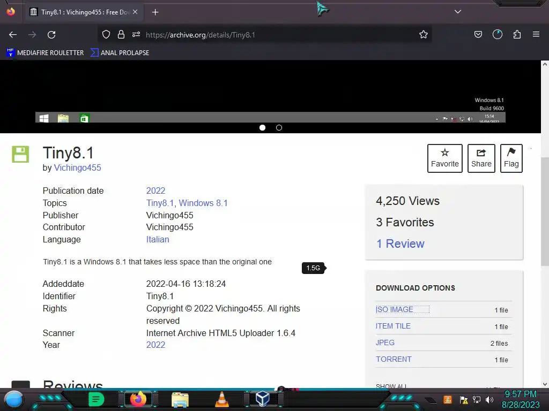Image resolution: width=549 pixels, height=411 pixels.
Task: Open the Tiny8.1 topic link
Action: [x=160, y=203]
